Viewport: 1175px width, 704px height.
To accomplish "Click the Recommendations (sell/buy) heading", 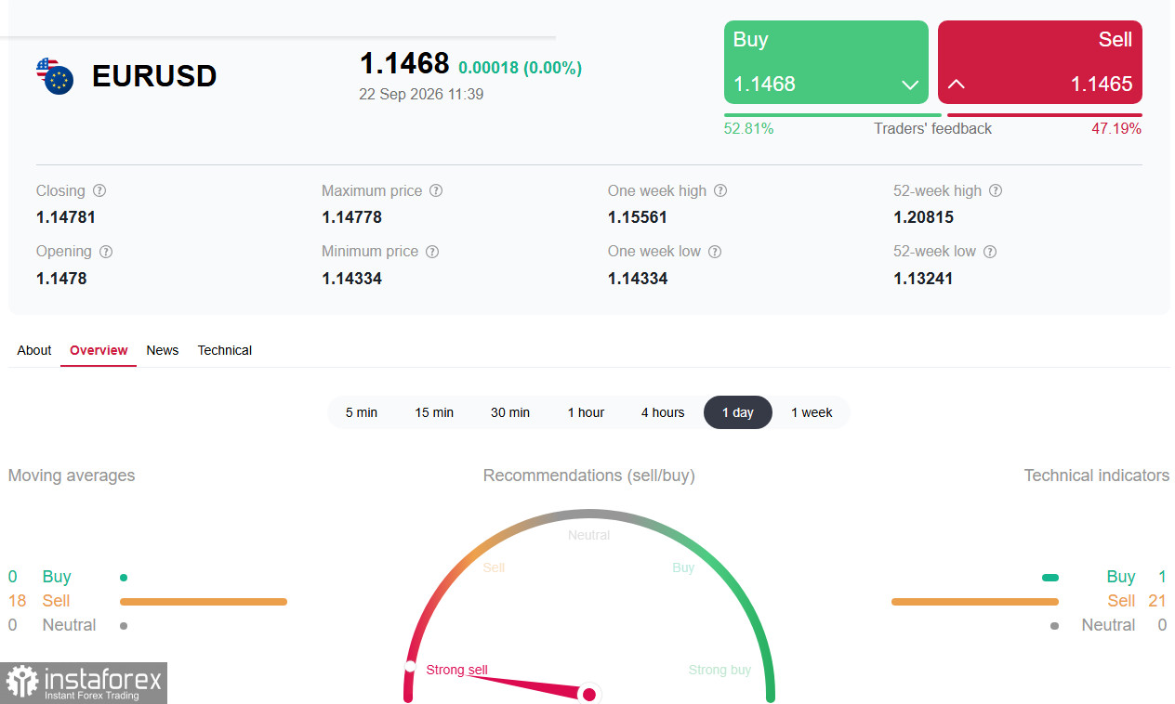I will (589, 476).
